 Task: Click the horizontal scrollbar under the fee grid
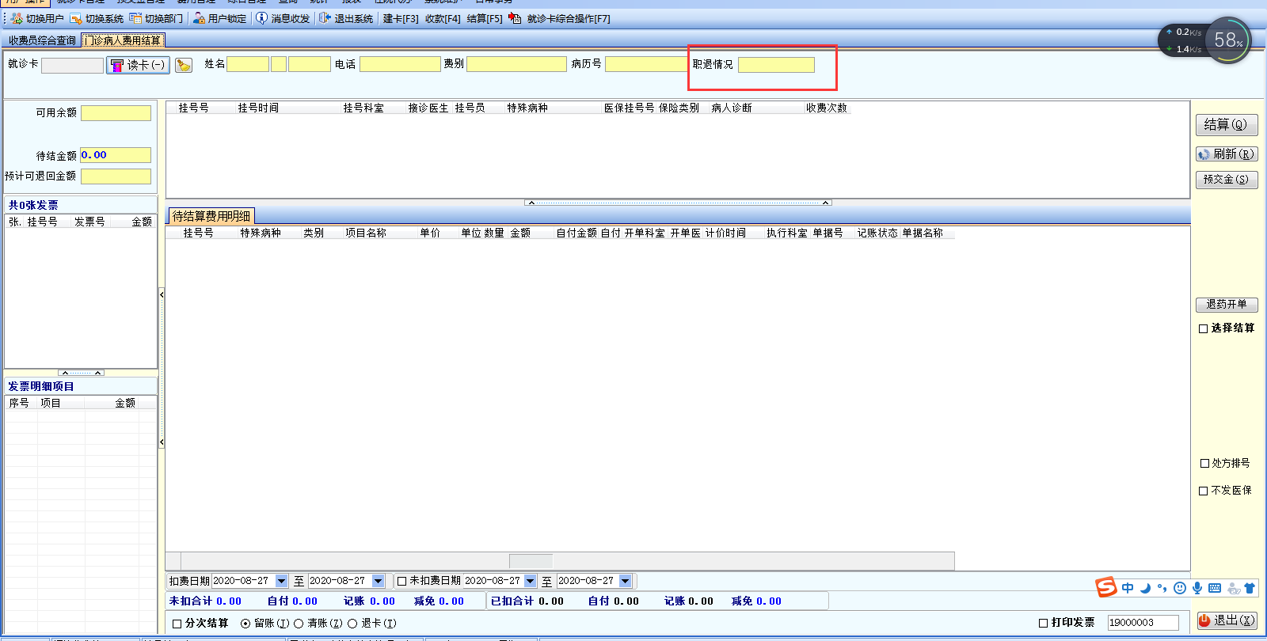click(x=560, y=561)
